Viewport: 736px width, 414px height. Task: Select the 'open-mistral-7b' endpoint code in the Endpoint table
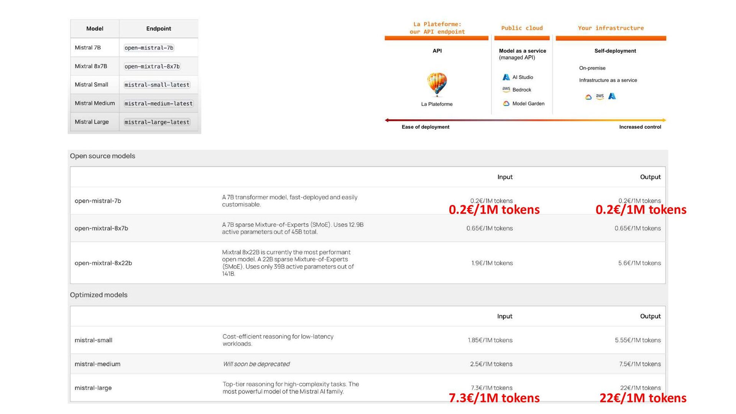149,48
